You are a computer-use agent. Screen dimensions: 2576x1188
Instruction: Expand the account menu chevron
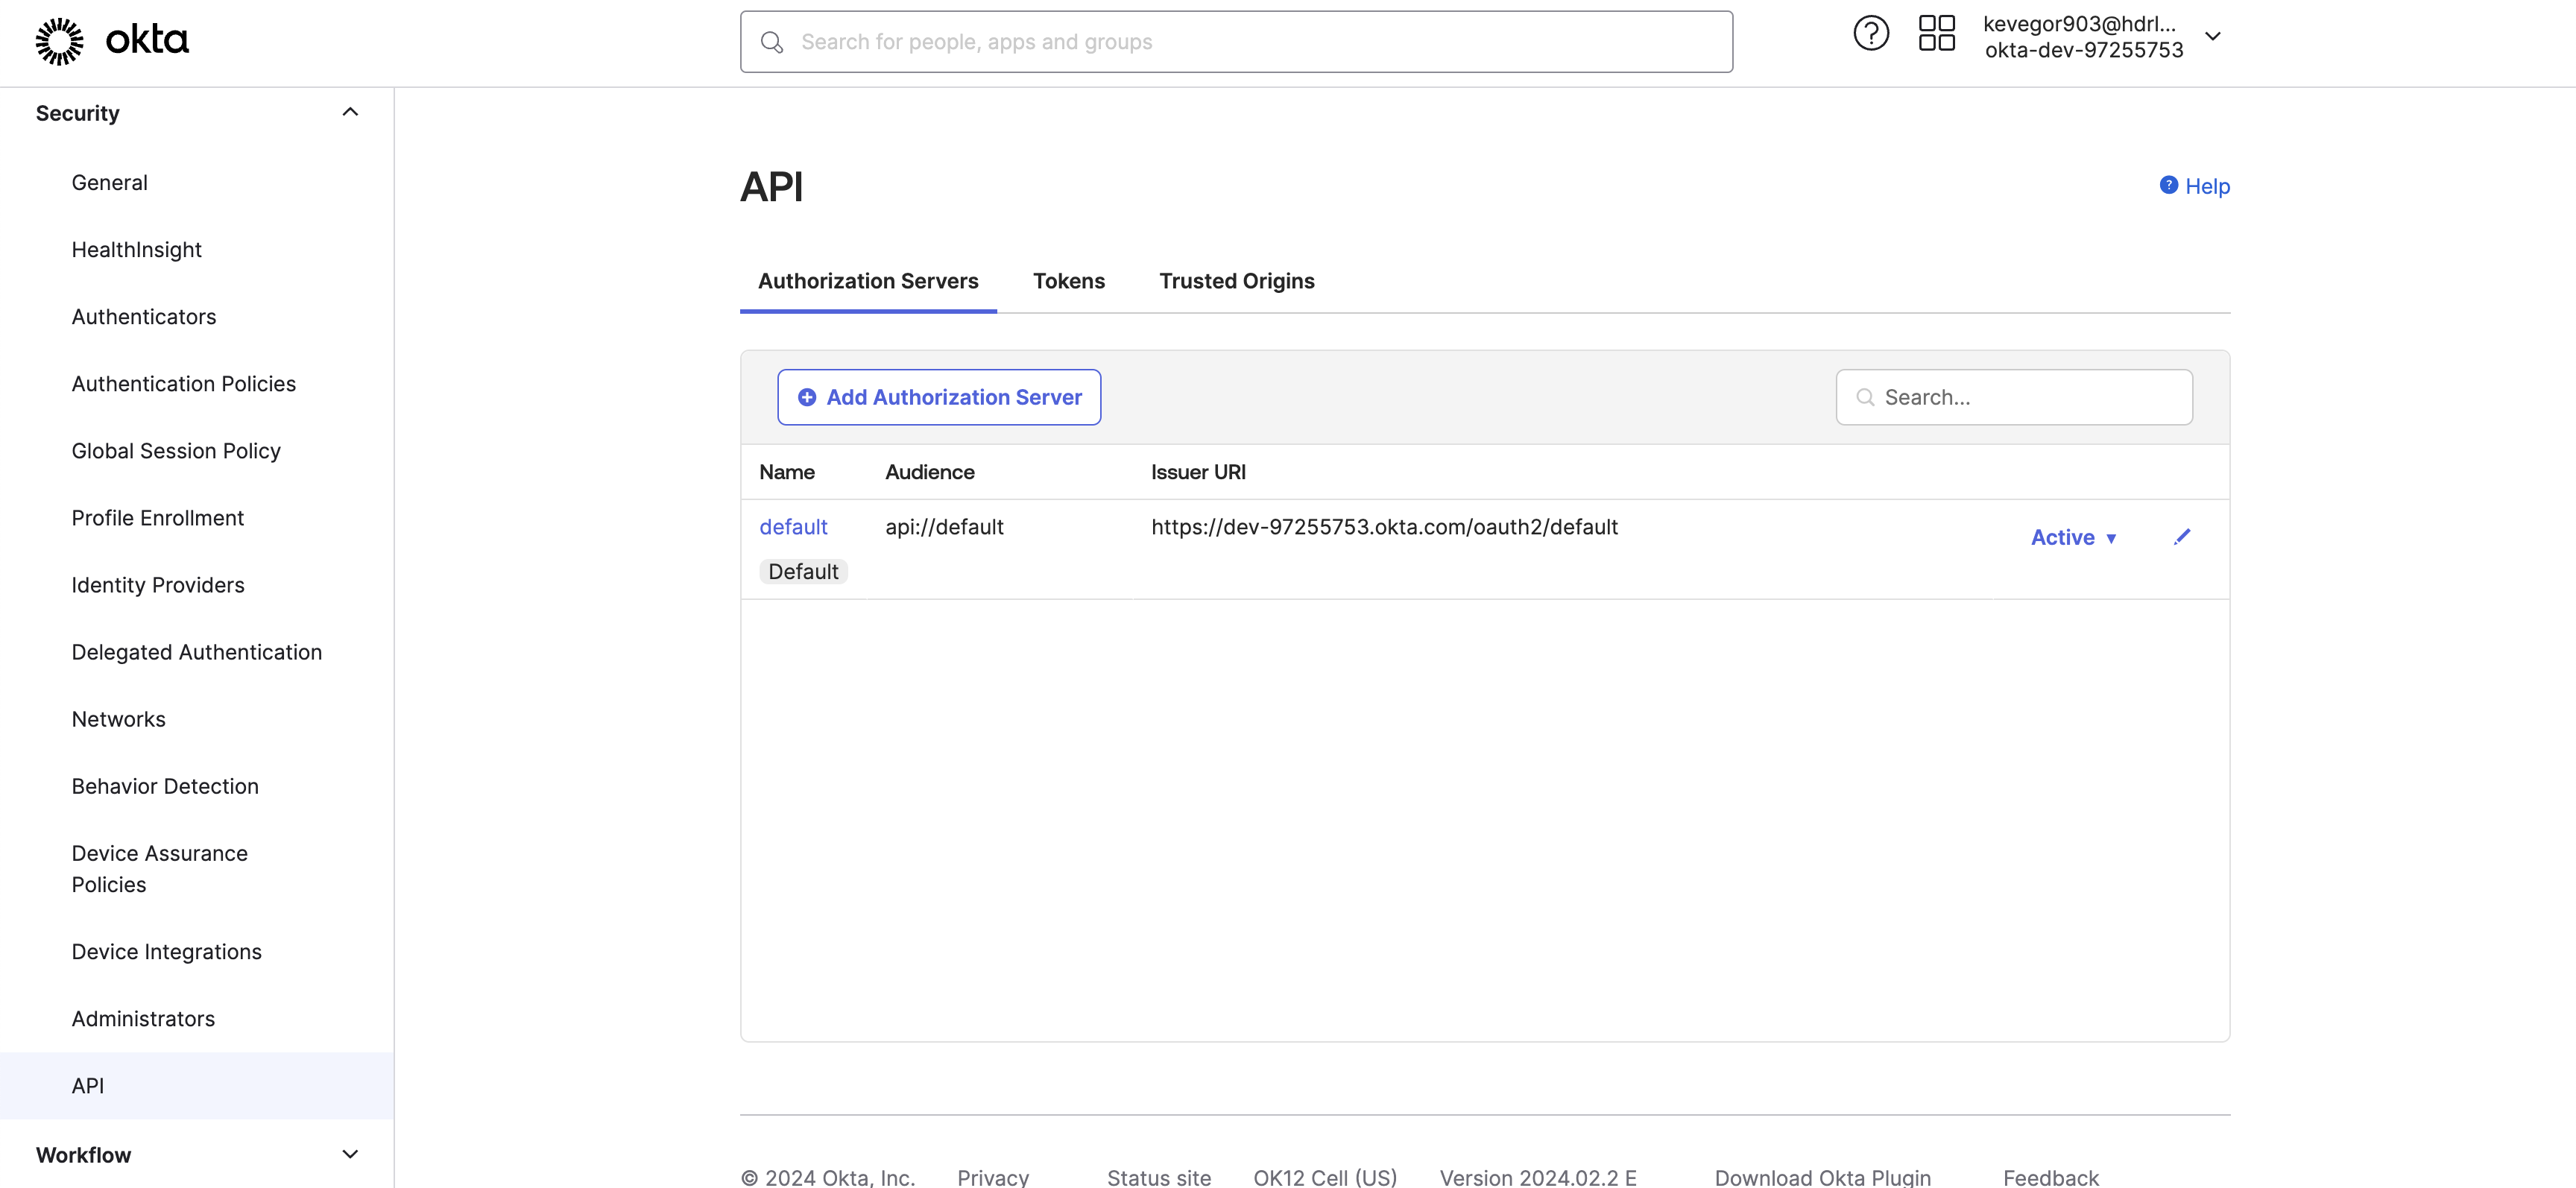pos(2213,36)
